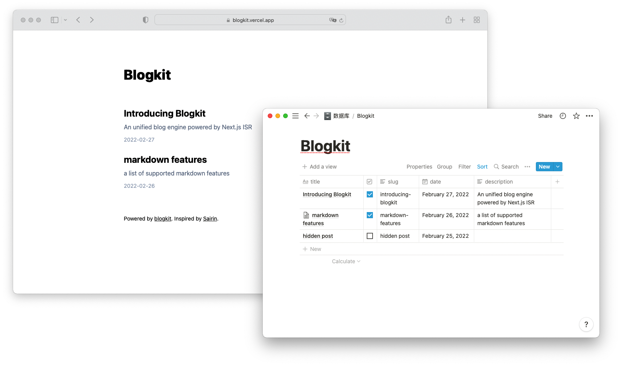Screen dimensions: 621x366
Task: Click Safari address bar blogkit.vercel.app
Action: tap(250, 20)
